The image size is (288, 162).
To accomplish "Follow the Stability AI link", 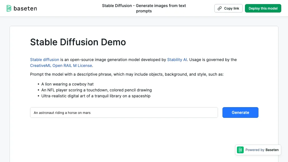I will click(177, 60).
